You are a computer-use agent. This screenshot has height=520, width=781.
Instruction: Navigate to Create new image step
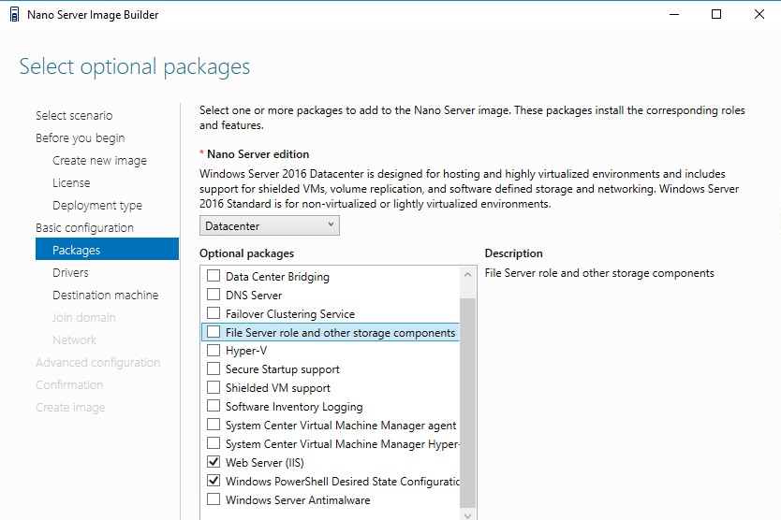click(x=99, y=160)
